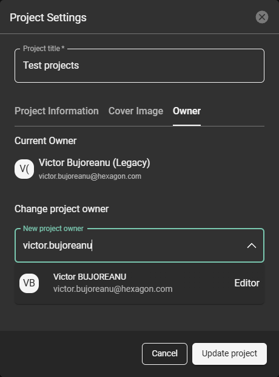The height and width of the screenshot is (377, 279).
Task: Click the New project owner floating label
Action: click(53, 229)
